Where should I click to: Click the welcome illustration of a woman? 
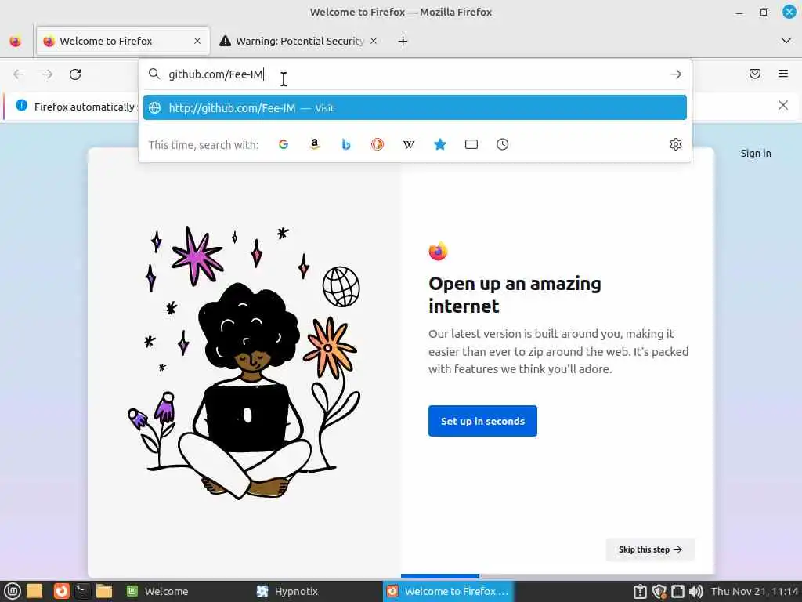point(244,362)
